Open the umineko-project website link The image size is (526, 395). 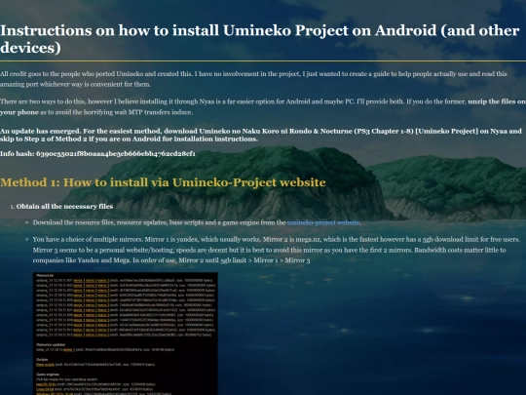click(323, 222)
